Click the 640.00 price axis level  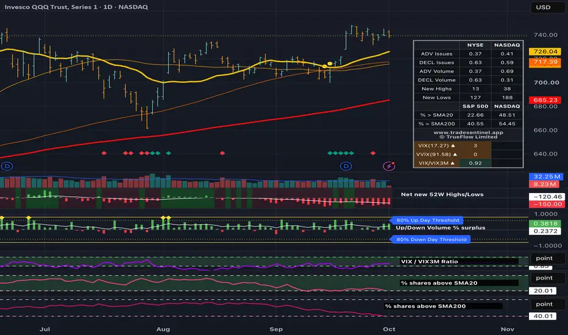coord(545,154)
